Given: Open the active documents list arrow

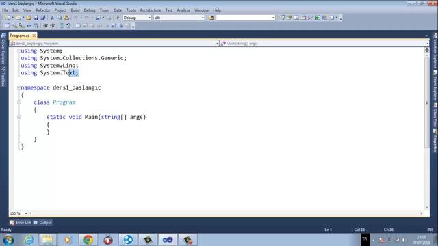Looking at the screenshot, I should point(426,36).
